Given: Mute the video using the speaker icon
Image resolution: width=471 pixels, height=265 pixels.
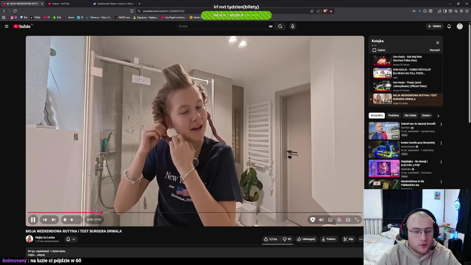Looking at the screenshot, I should click(x=65, y=220).
